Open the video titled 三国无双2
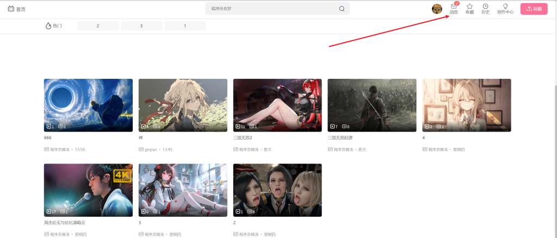This screenshot has width=557, height=238. point(243,138)
